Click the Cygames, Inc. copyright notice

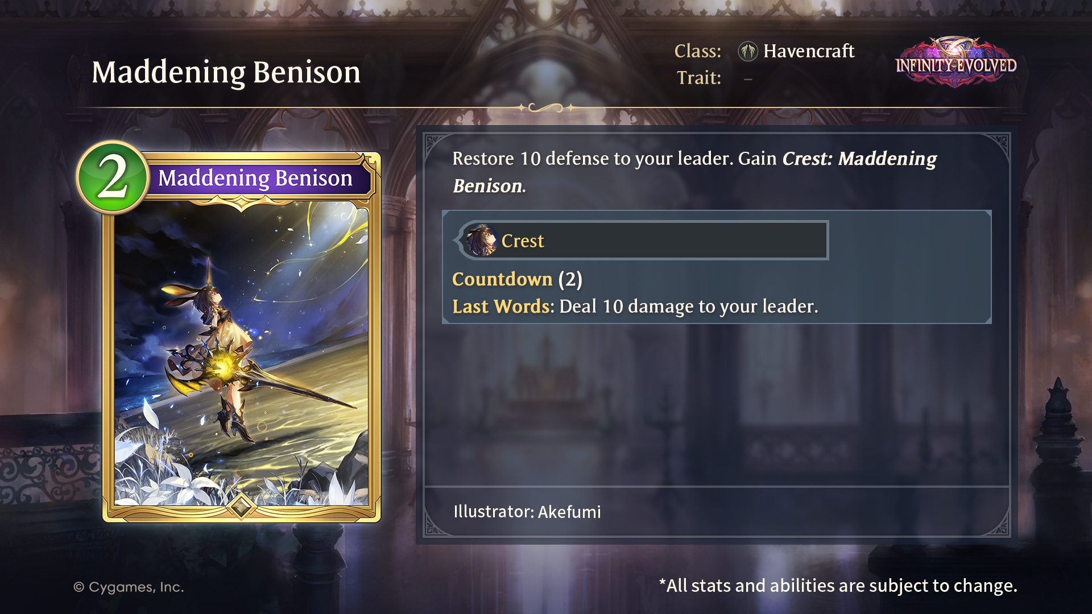(x=129, y=587)
